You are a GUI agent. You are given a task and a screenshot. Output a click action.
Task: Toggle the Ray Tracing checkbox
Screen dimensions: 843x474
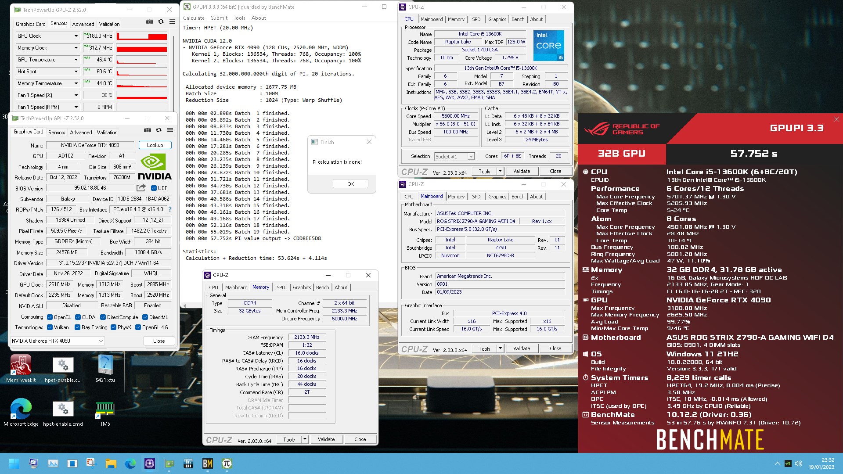(77, 327)
